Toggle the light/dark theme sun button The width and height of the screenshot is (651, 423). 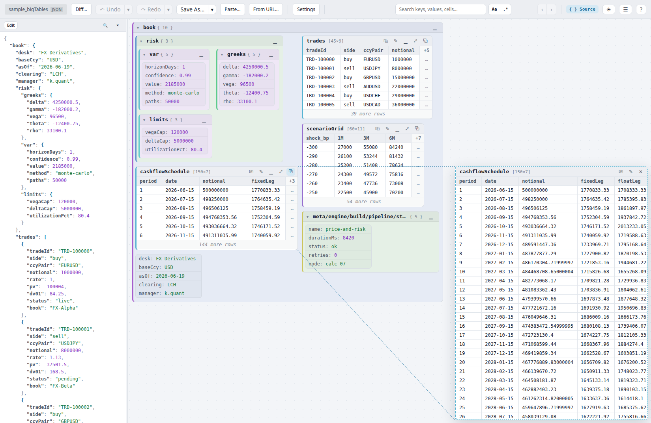tap(609, 9)
